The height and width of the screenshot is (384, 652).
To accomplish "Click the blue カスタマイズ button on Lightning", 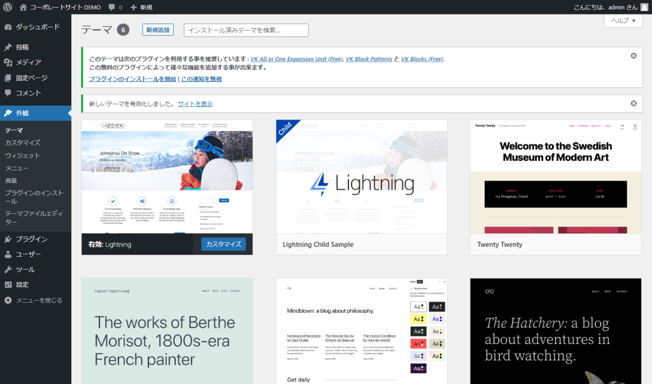I will (x=223, y=244).
